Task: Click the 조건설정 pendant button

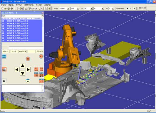Action: (x=40, y=52)
